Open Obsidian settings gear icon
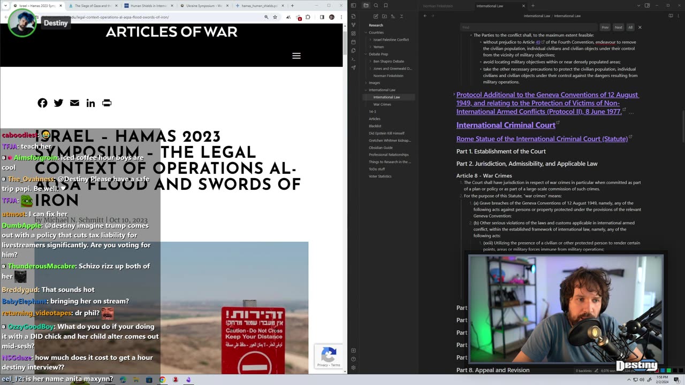 [x=353, y=367]
